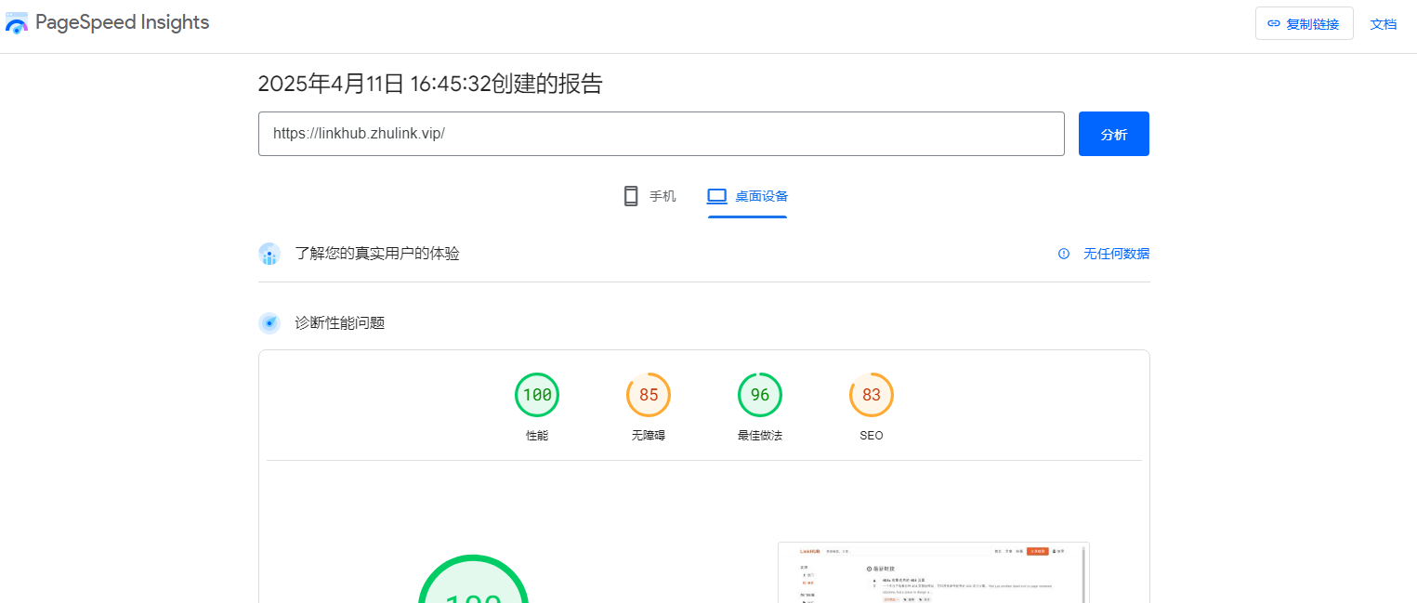Click the phone icon in the 手机 tab

coord(631,196)
